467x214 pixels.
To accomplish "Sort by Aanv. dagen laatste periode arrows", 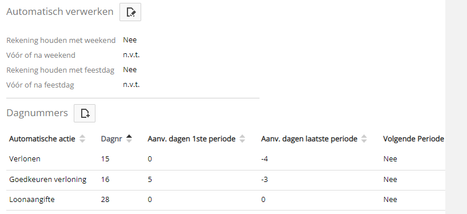I will coord(364,138).
